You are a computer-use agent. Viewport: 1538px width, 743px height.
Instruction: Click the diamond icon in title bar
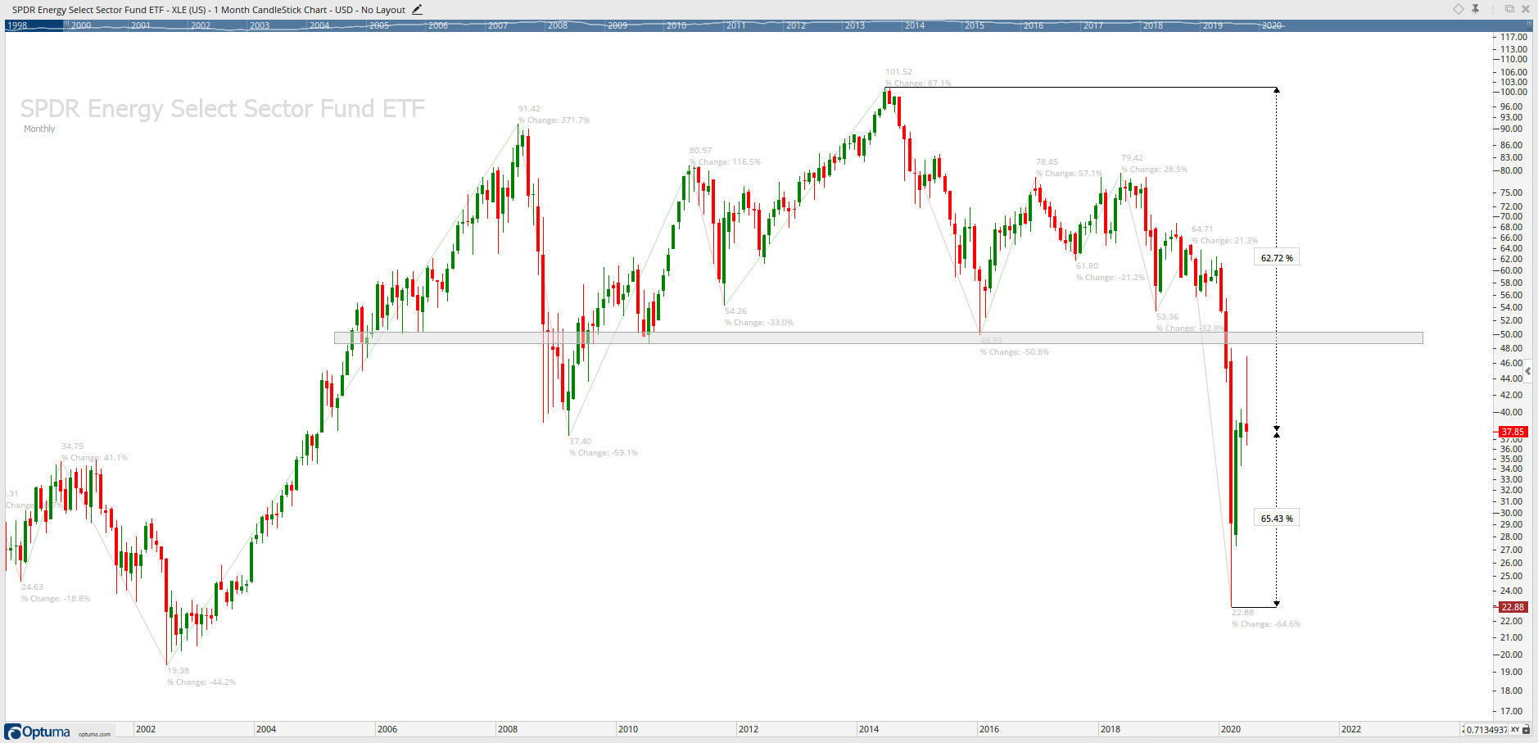[1459, 9]
